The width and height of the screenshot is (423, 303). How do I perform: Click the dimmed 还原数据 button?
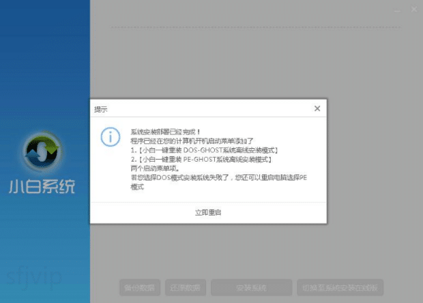(x=183, y=287)
